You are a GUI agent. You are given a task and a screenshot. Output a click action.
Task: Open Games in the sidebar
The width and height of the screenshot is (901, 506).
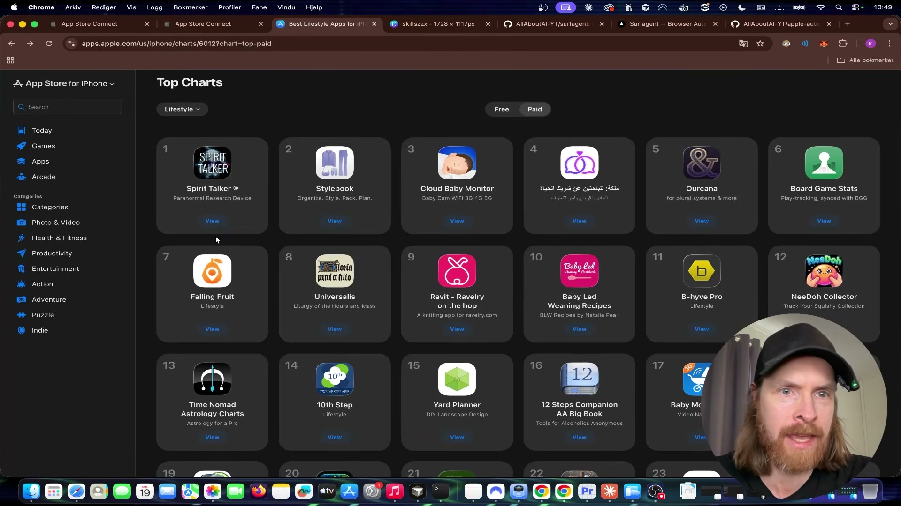pos(43,146)
